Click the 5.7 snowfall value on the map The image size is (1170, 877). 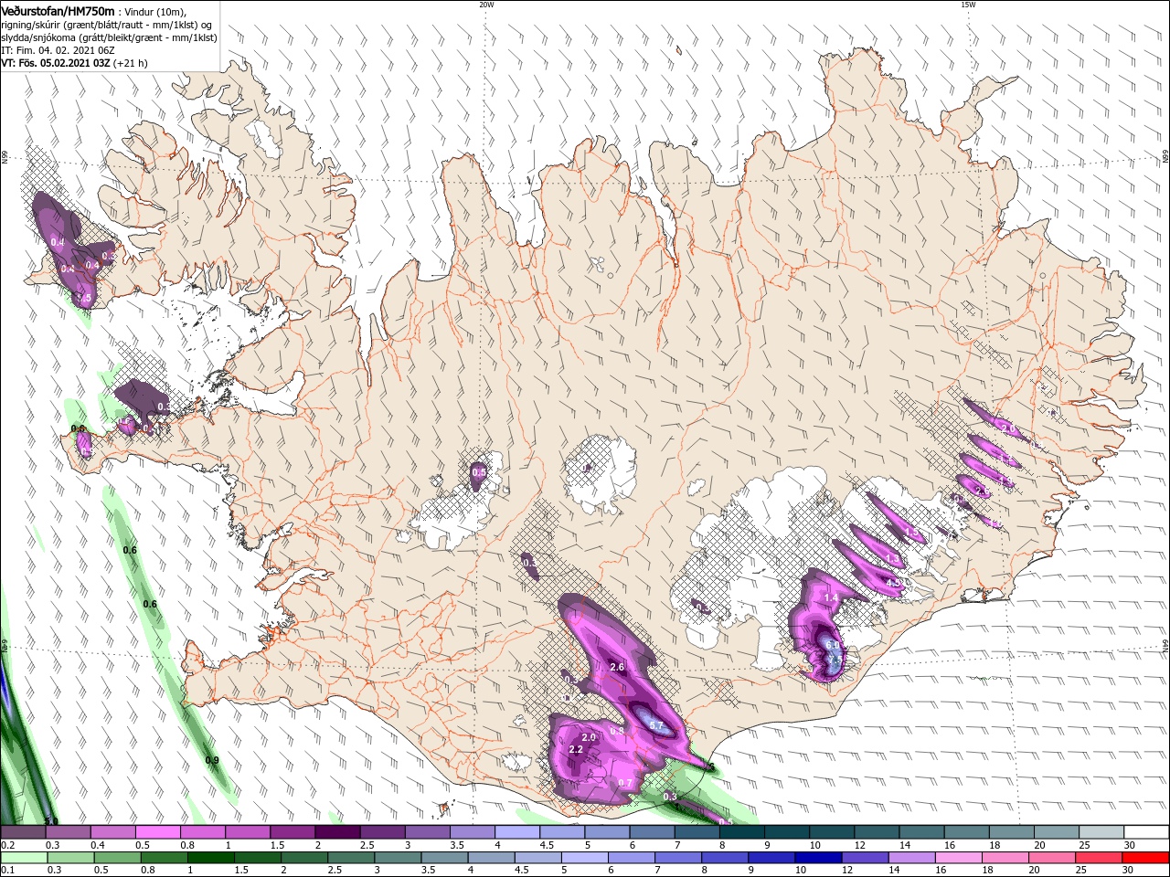tap(655, 725)
